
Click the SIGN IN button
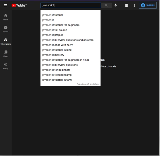click(x=148, y=5)
